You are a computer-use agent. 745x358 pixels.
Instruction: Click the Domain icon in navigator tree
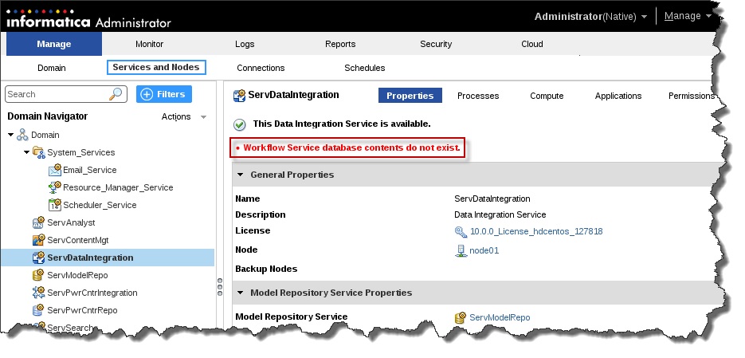pos(22,135)
